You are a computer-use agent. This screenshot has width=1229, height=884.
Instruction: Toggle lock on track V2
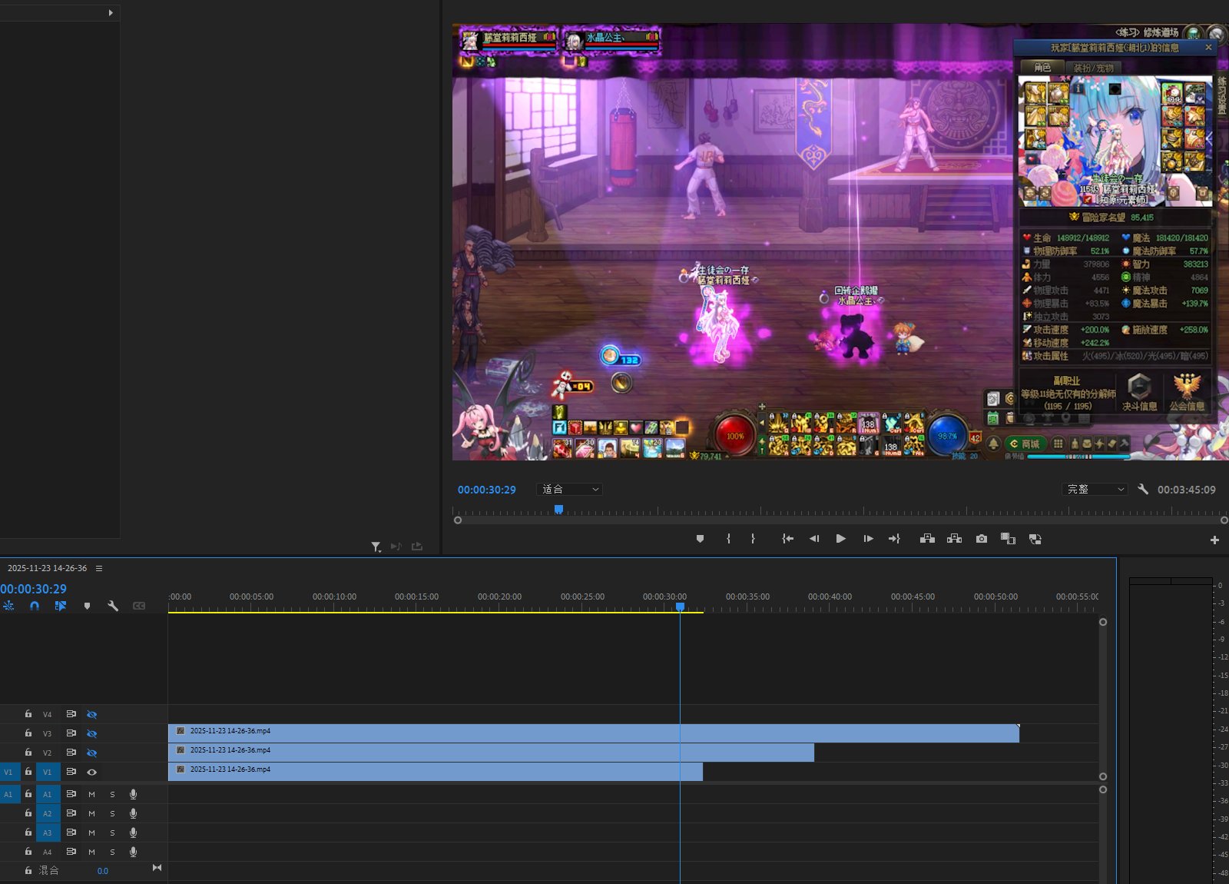[28, 753]
